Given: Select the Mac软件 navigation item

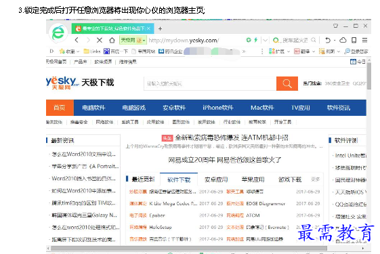Looking at the screenshot, I should 262,108.
